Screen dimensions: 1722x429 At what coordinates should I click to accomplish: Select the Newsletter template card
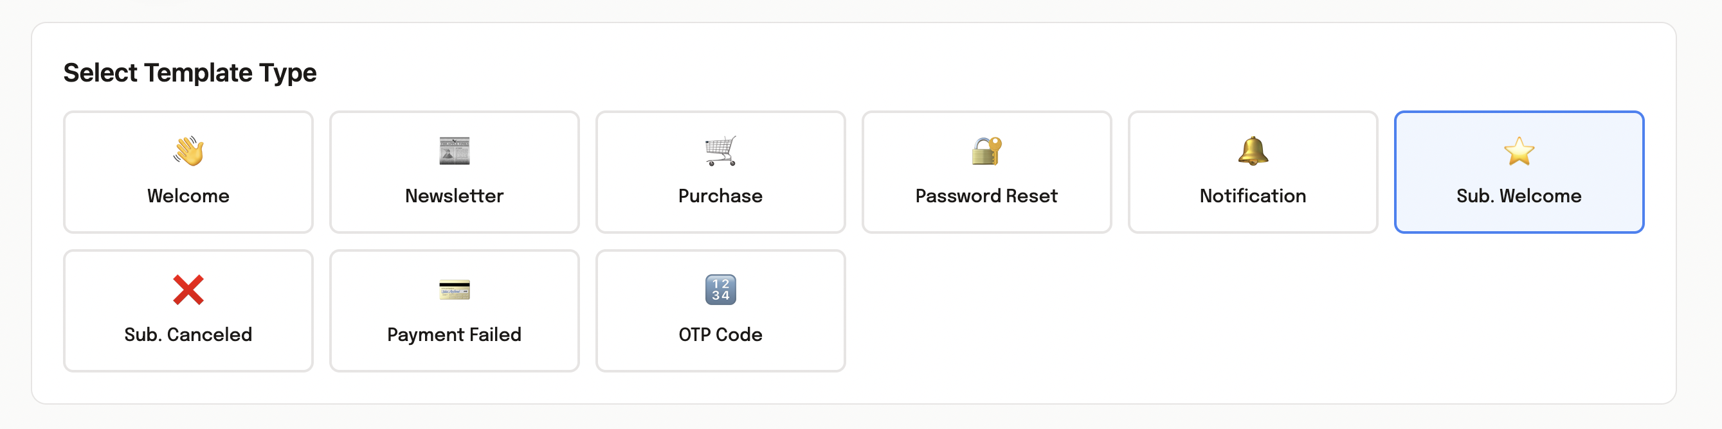pos(454,172)
